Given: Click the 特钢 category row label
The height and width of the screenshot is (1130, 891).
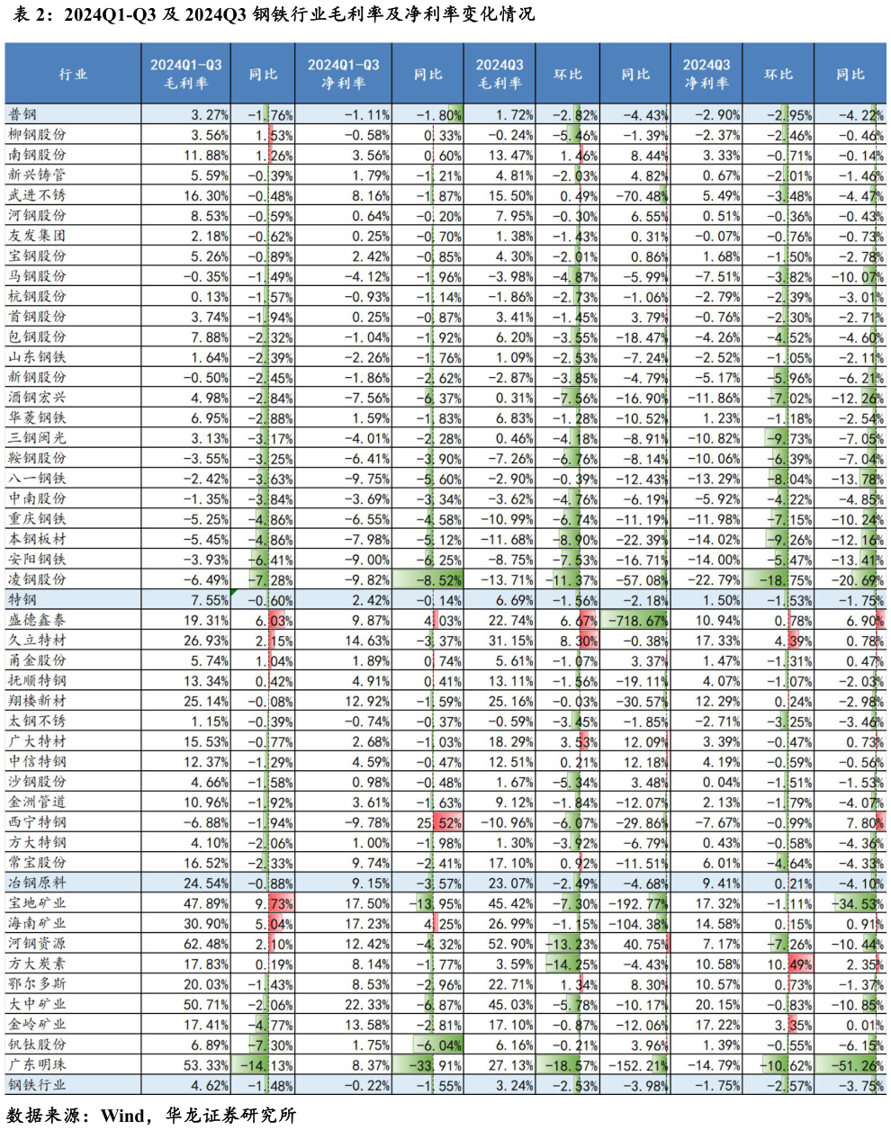Looking at the screenshot, I should coord(22,600).
